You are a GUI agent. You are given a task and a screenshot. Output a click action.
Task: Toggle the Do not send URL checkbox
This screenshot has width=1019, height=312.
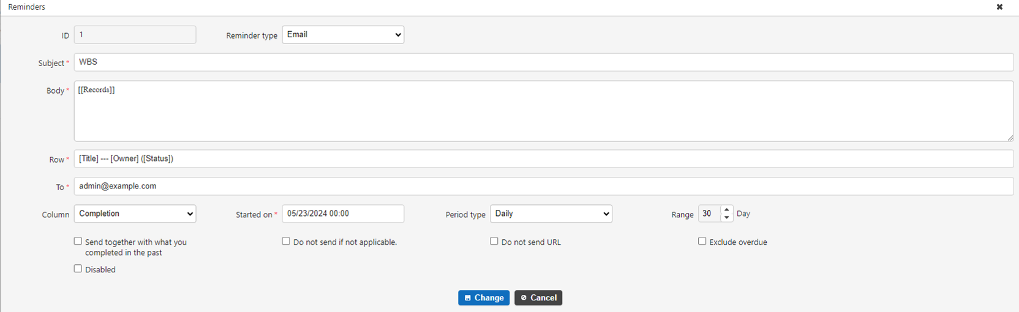point(494,241)
